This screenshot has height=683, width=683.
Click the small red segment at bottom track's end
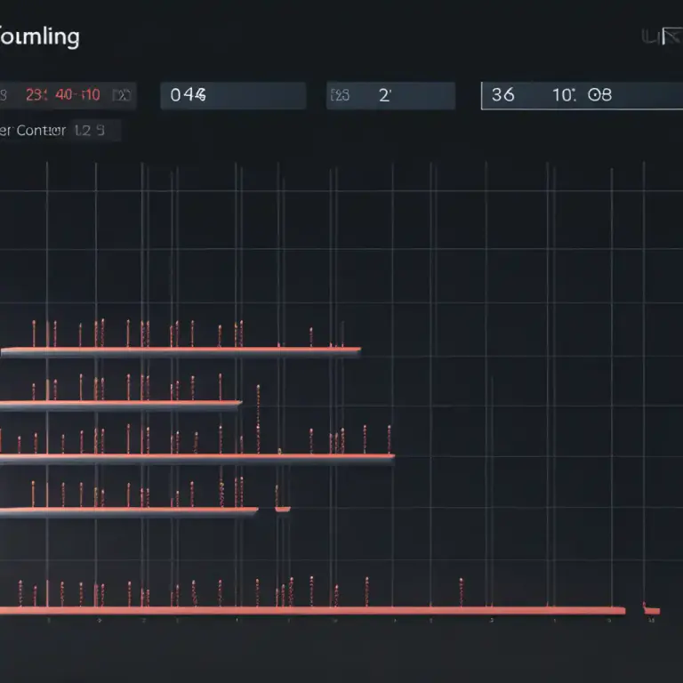(652, 611)
